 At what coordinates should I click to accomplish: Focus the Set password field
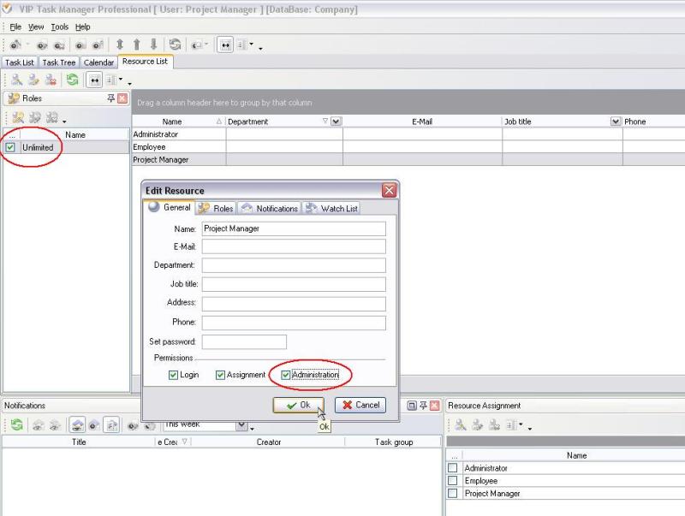click(244, 341)
